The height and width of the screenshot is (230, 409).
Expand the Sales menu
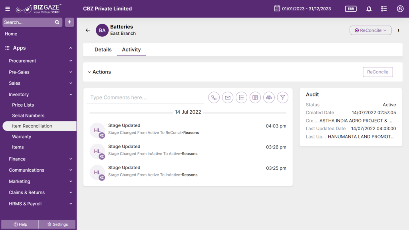click(x=71, y=83)
